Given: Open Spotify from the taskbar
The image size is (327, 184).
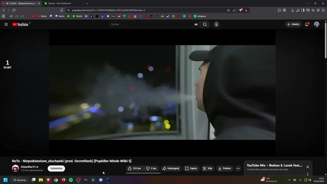Looking at the screenshot, I should coord(71,180).
